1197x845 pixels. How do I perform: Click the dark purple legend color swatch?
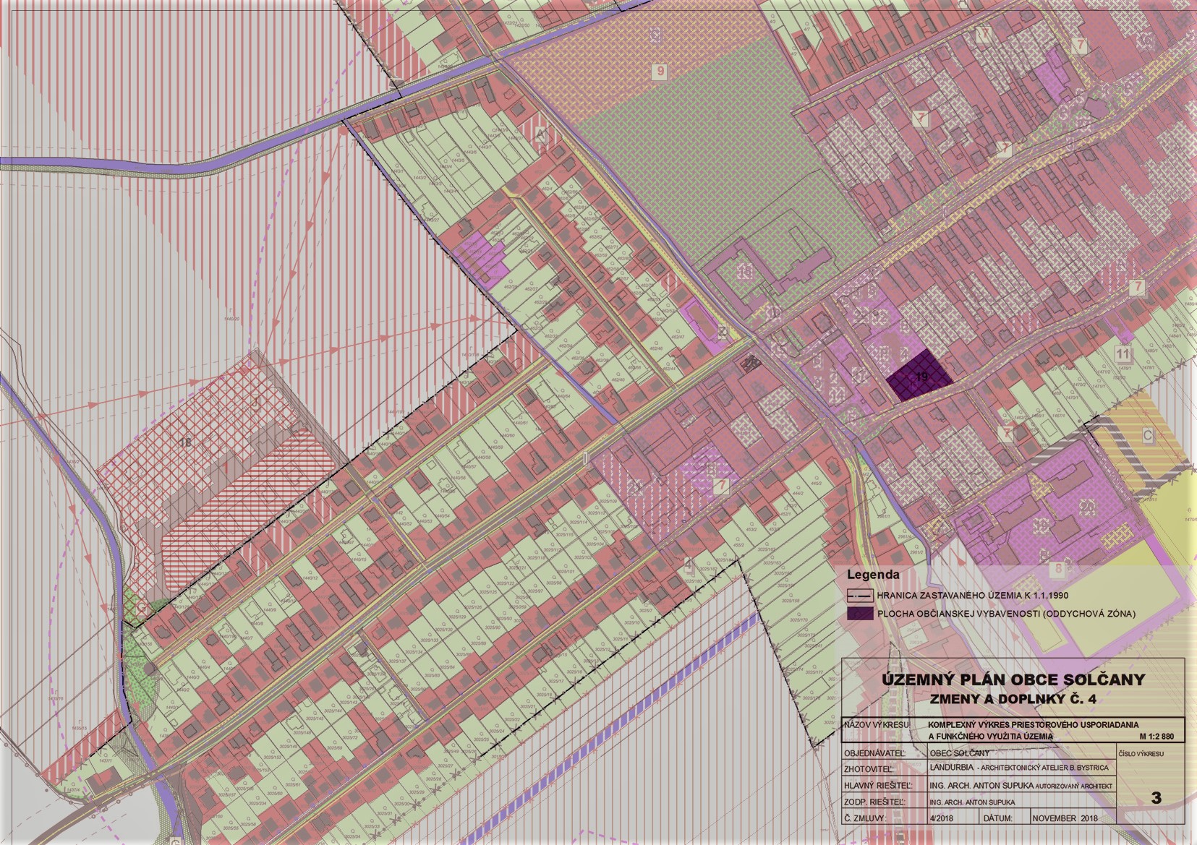click(859, 614)
